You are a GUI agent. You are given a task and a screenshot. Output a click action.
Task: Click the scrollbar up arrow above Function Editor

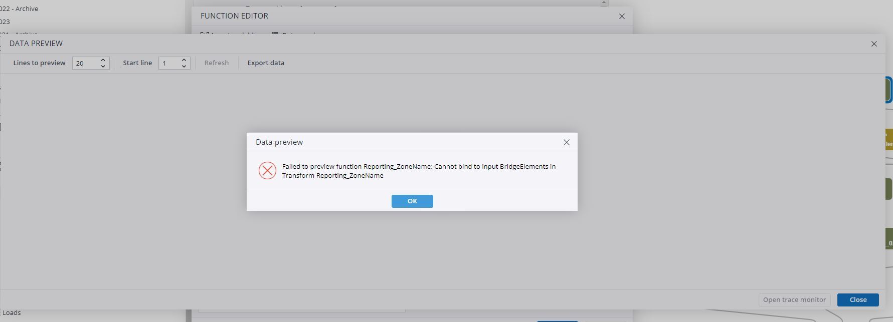point(604,3)
